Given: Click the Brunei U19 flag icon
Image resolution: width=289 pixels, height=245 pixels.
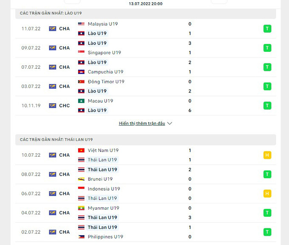Looking at the screenshot, I should point(81,179).
